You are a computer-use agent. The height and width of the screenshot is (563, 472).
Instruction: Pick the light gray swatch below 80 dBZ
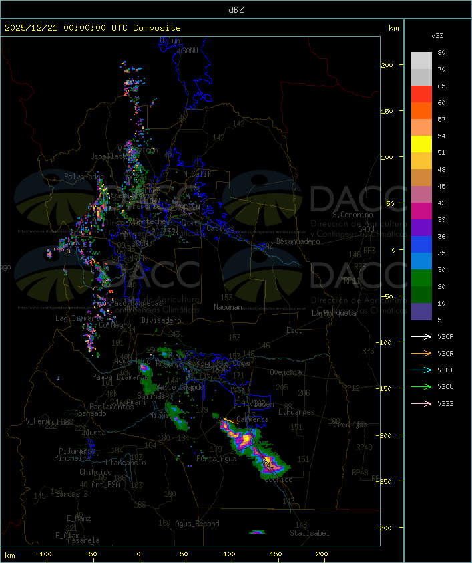click(x=421, y=60)
